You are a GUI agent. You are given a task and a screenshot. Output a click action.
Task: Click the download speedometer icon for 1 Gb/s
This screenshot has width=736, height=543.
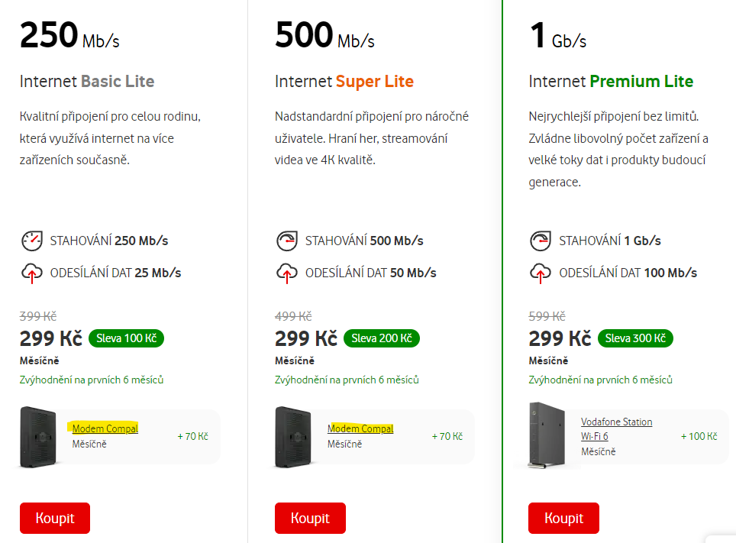click(541, 241)
